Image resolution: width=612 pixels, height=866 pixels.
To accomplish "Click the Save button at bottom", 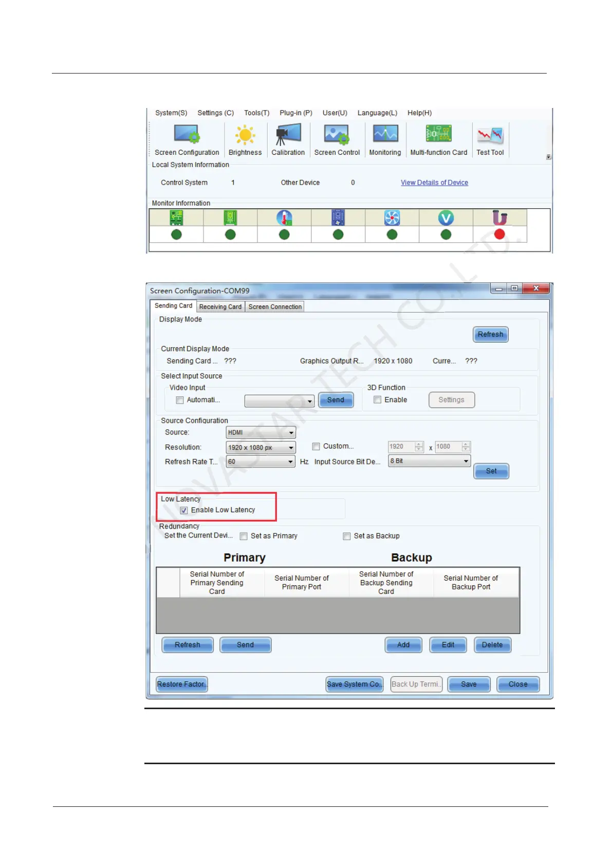I will coord(469,684).
